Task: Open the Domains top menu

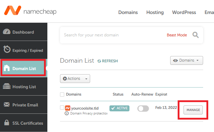Action: 128,12
